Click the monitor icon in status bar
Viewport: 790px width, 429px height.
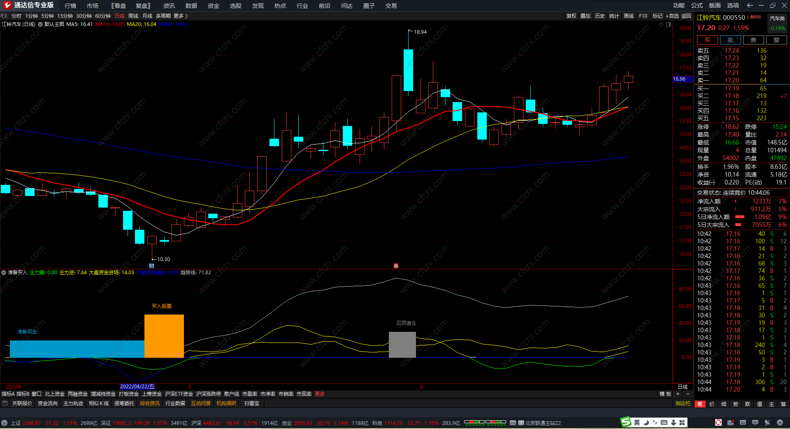[755, 422]
